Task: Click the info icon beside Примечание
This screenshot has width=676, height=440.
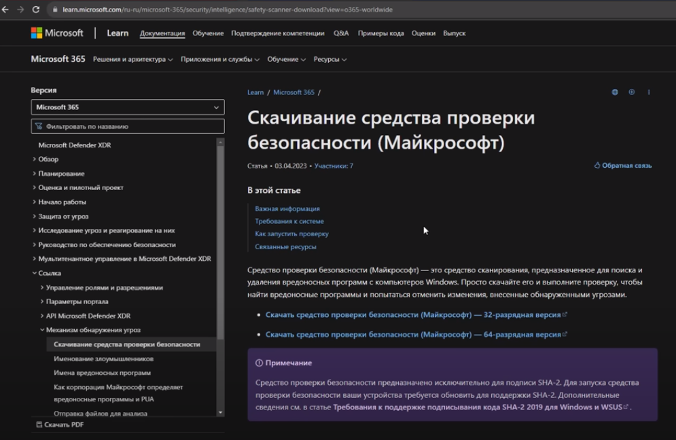Action: [x=259, y=363]
